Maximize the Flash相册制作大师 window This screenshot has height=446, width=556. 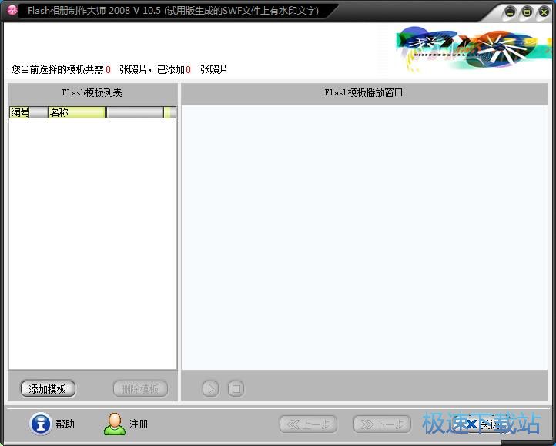(x=527, y=12)
